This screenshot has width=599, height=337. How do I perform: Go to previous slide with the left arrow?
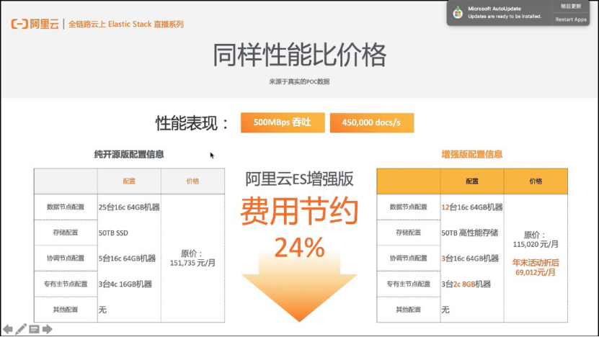click(8, 329)
